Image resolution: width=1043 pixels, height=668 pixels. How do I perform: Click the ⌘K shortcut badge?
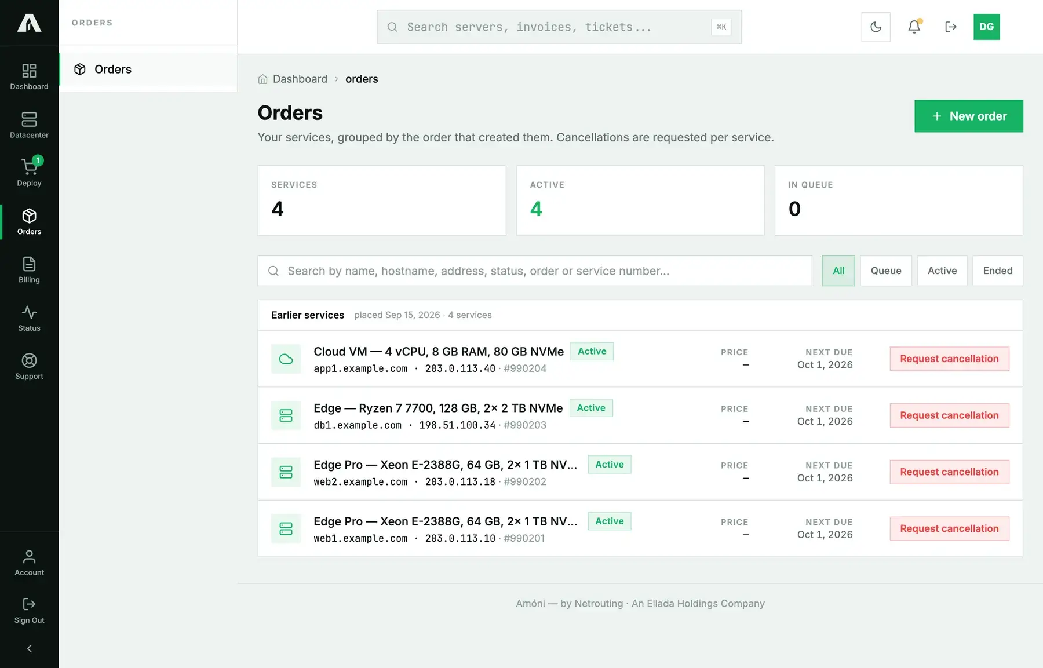[x=721, y=27]
